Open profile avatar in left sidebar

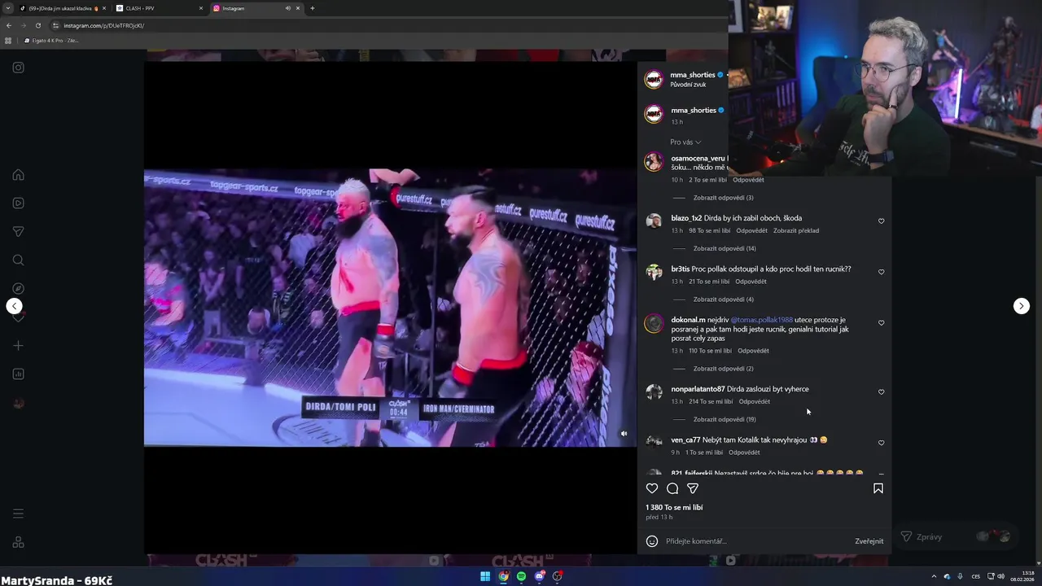(18, 403)
